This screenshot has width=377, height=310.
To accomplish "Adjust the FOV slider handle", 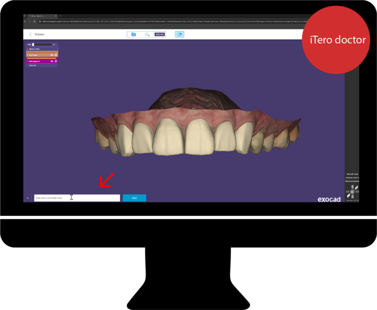I will tap(33, 45).
